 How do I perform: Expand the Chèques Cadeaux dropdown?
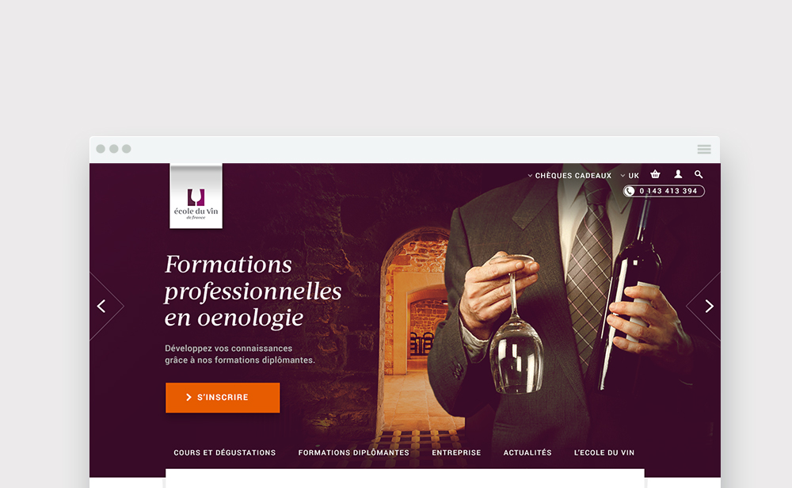569,176
